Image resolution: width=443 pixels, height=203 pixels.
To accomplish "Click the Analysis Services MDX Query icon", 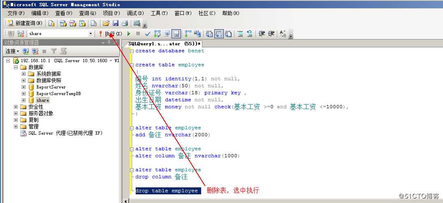I will click(x=63, y=23).
